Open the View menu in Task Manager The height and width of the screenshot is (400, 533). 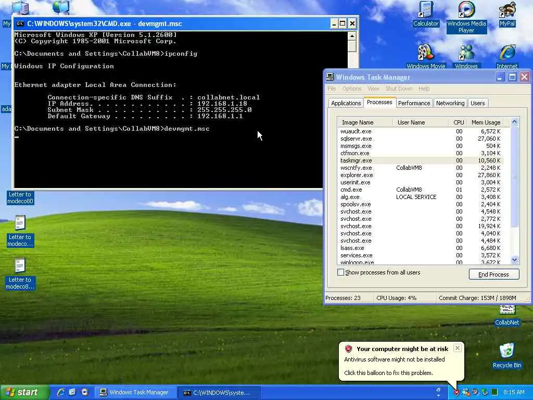click(x=373, y=89)
